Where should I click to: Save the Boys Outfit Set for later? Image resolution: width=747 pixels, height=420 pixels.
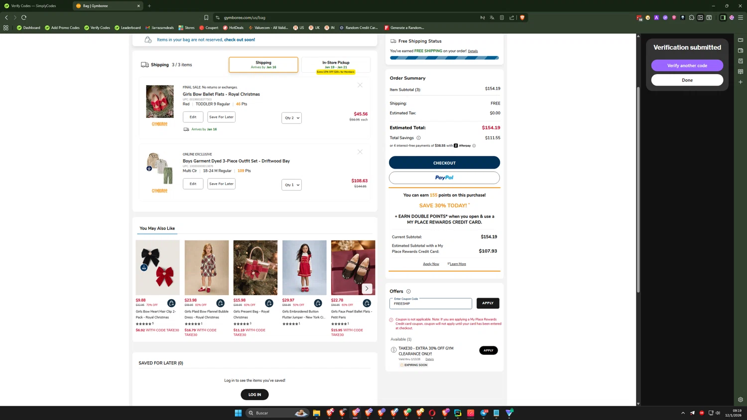pos(221,184)
